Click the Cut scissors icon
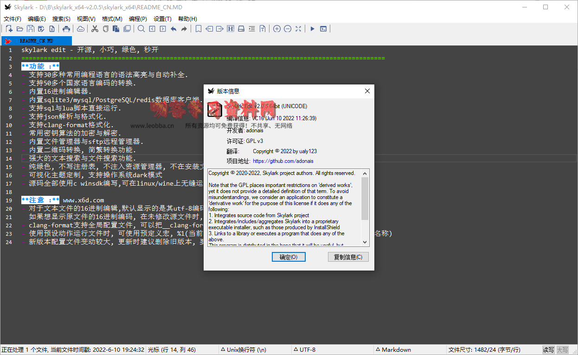This screenshot has height=355, width=578. 95,29
